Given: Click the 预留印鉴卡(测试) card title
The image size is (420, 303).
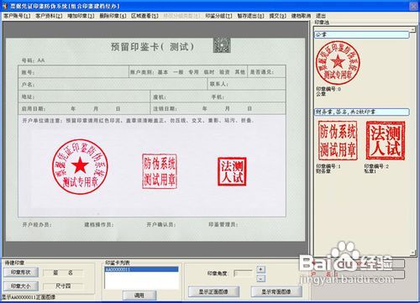Looking at the screenshot, I should coord(152,47).
